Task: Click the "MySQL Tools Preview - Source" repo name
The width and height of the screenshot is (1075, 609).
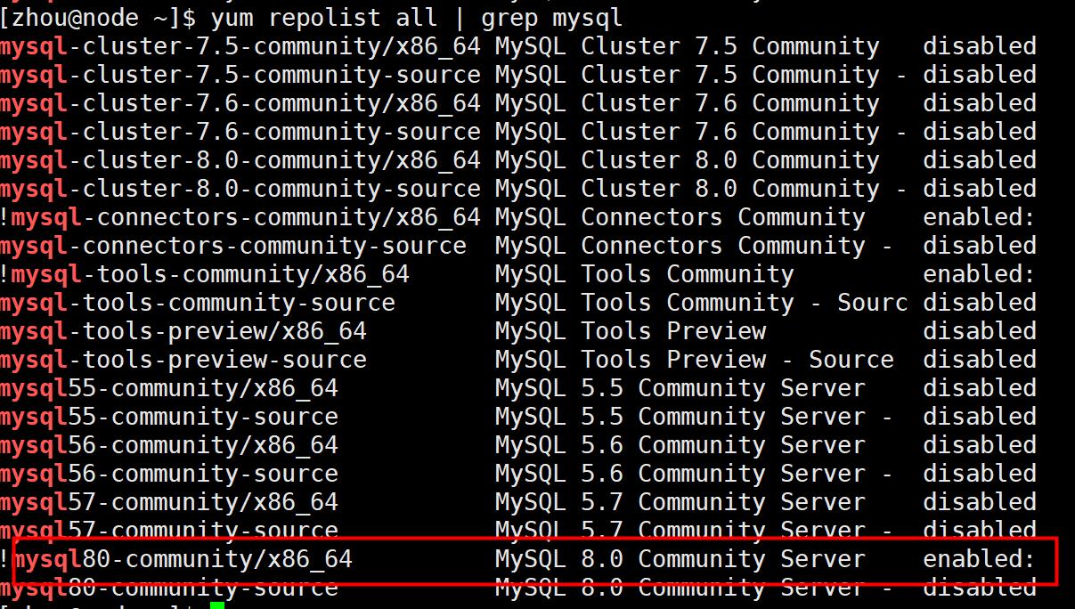Action: pyautogui.click(x=695, y=360)
